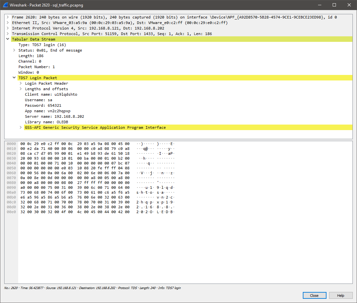The image size is (357, 303).
Task: Expand the Login Packet Header node
Action: click(x=21, y=83)
